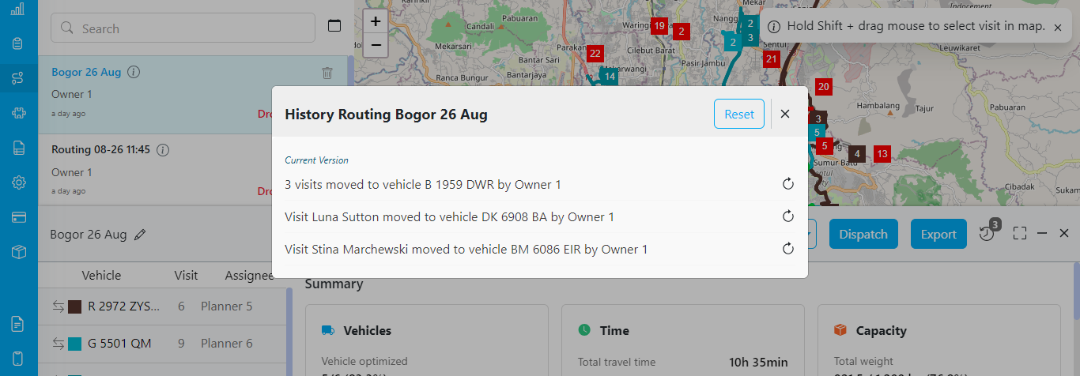Click pencil icon to rename Bogor 26 Aug
This screenshot has height=376, width=1080.
point(140,235)
